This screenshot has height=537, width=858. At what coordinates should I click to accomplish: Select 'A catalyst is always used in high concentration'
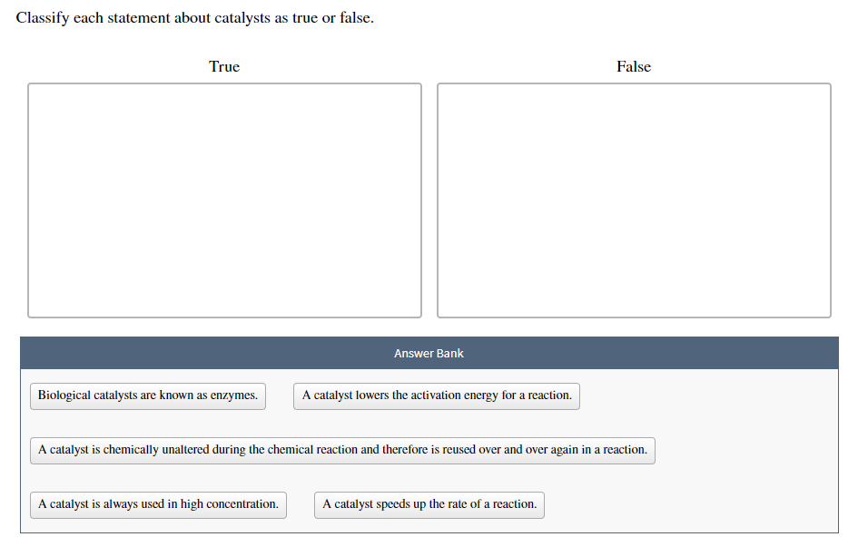tap(157, 504)
